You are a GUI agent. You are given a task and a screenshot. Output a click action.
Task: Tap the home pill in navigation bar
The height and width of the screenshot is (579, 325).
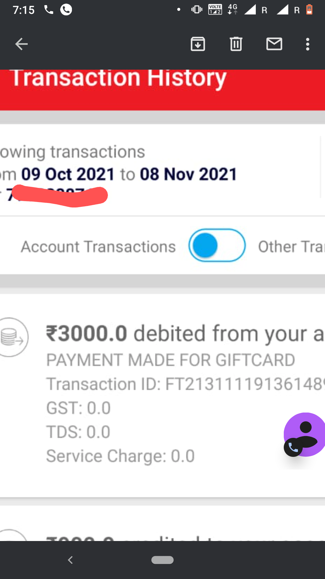point(162,560)
